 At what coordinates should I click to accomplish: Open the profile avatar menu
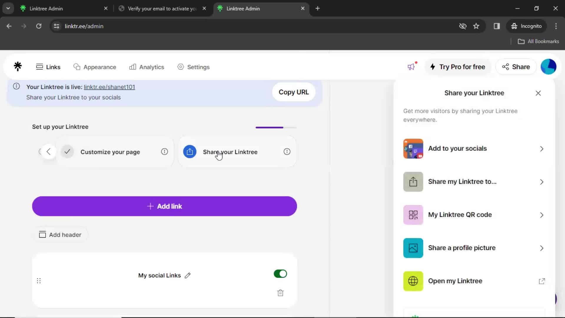(x=549, y=67)
